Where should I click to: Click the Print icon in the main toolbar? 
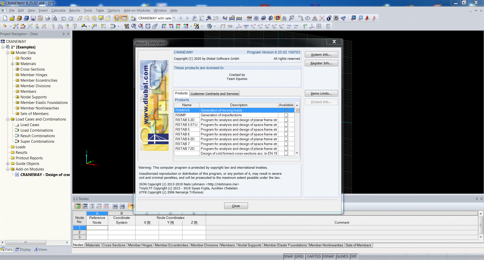[x=47, y=18]
